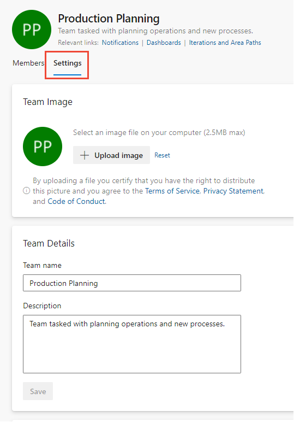Select the Settings tab
The image size is (294, 422).
68,63
